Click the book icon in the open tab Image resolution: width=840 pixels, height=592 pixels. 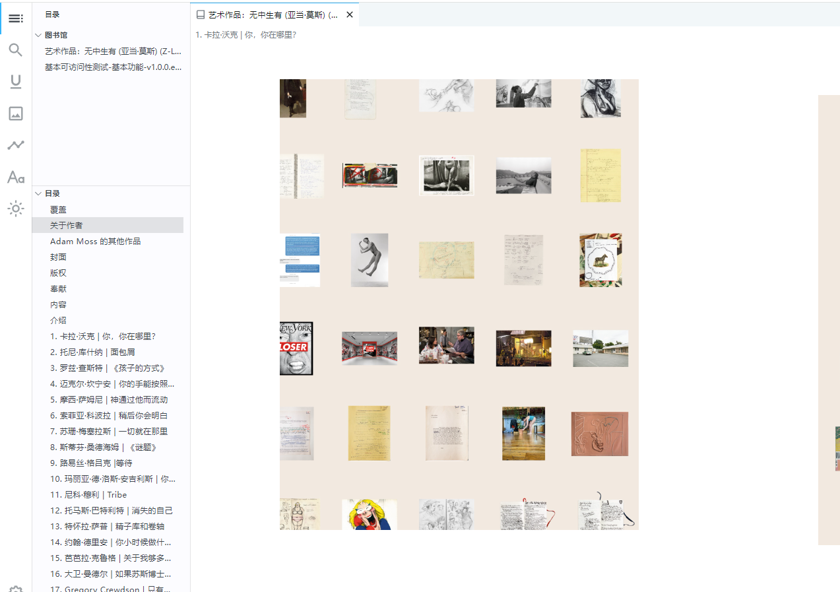point(201,15)
